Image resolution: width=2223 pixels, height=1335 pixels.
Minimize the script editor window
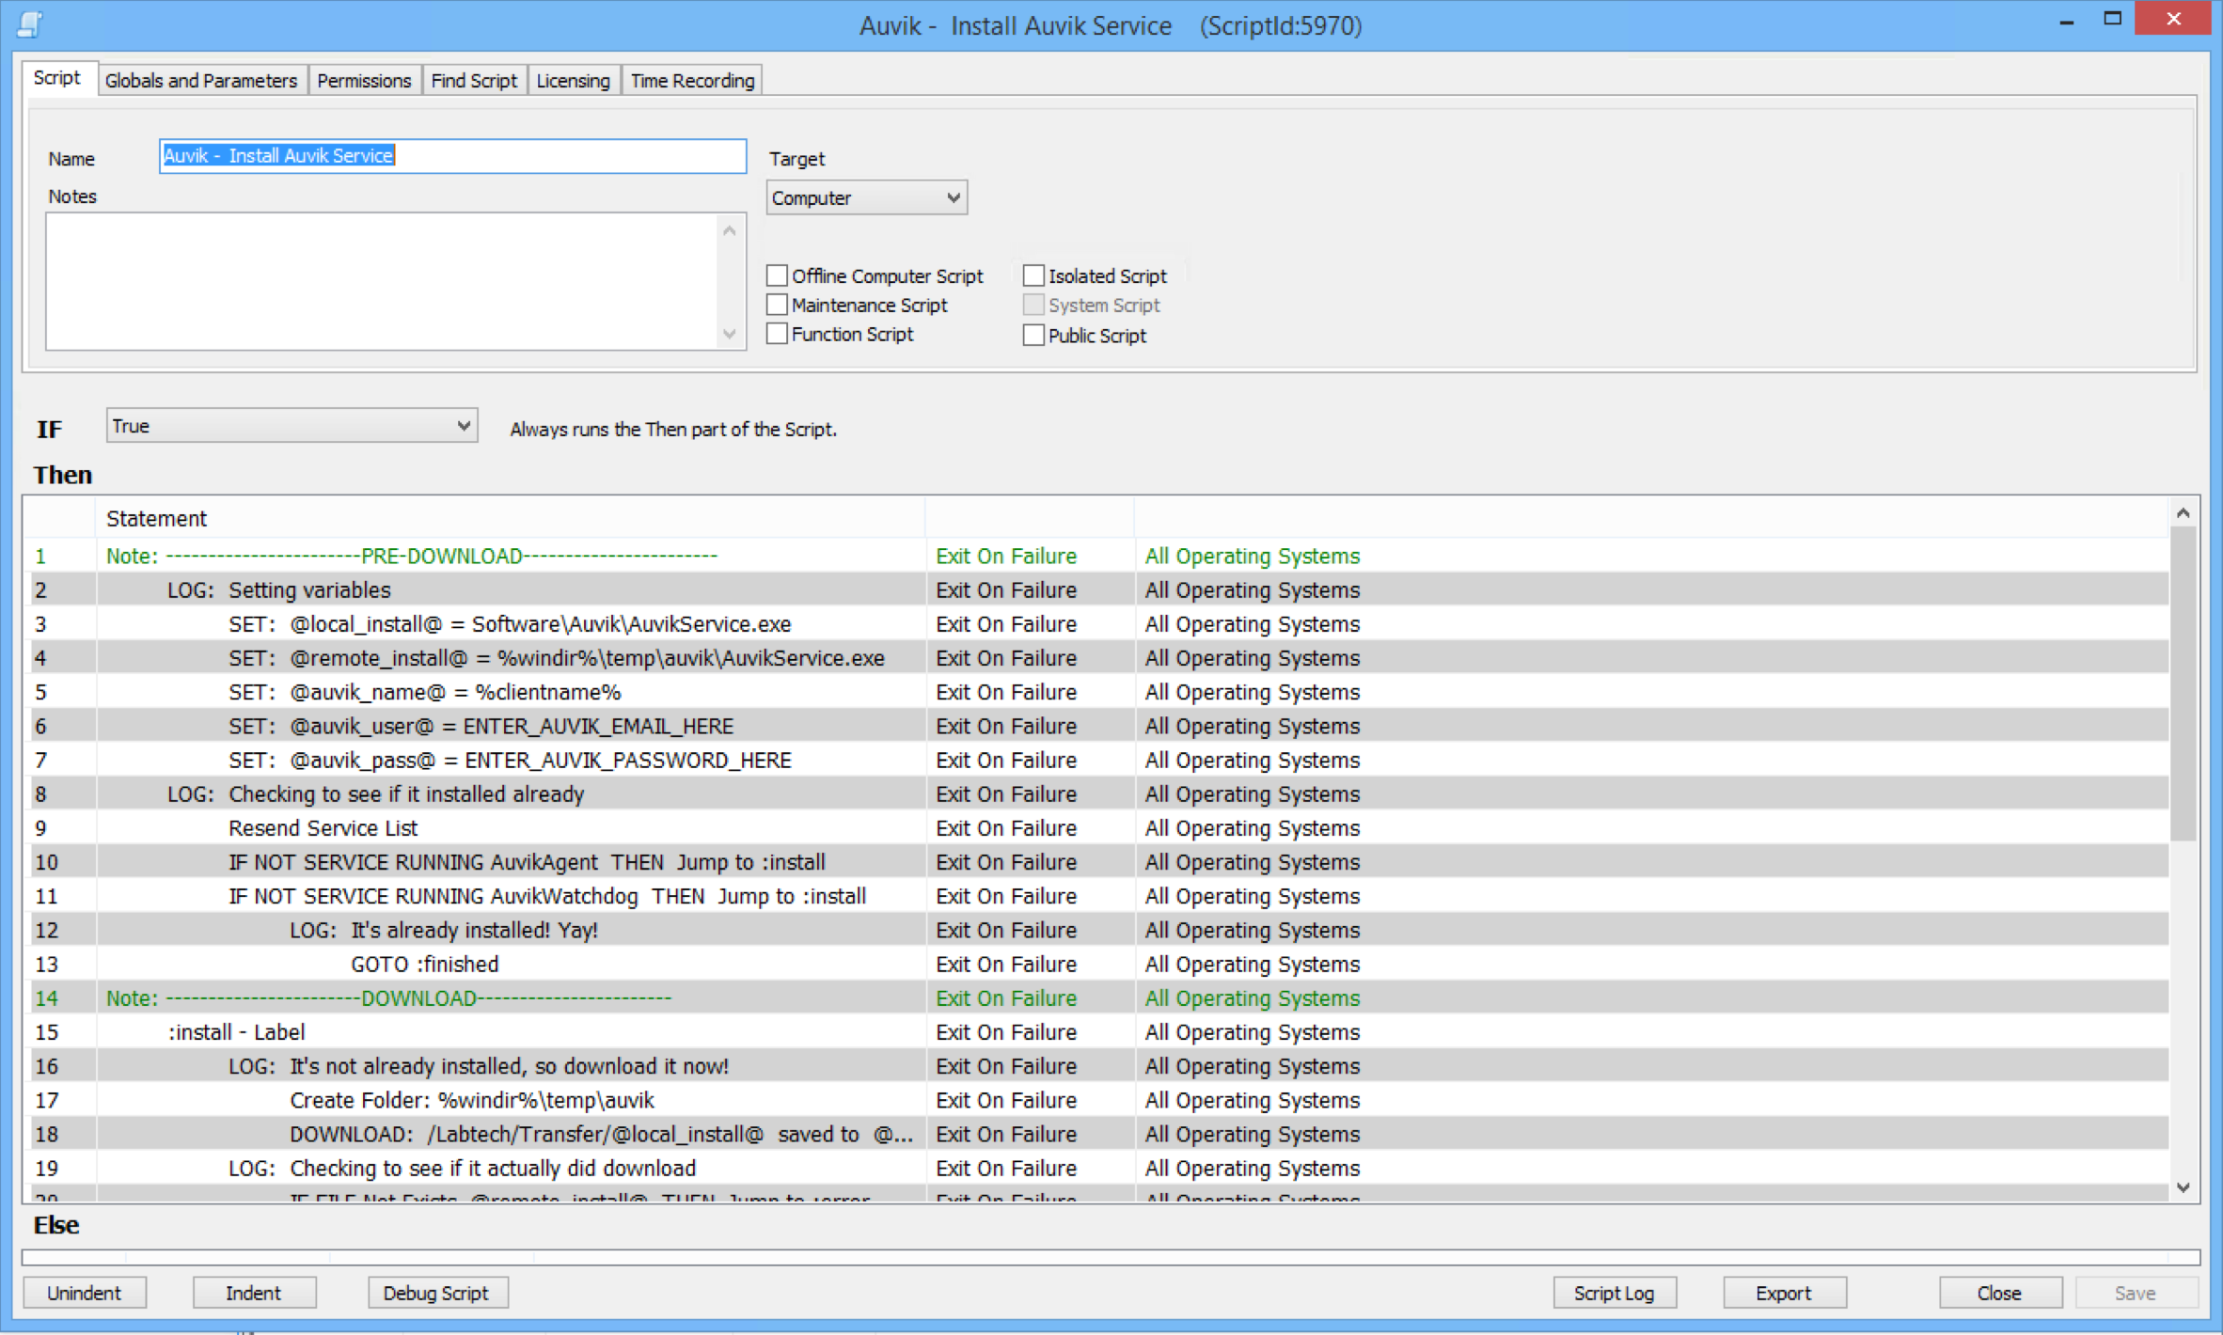coord(2066,21)
